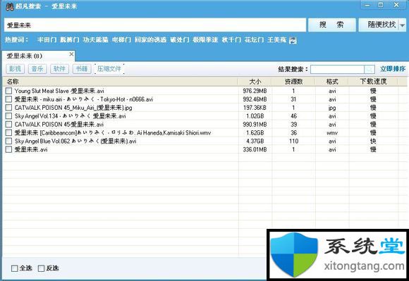Expand the arrow next to 随便找找

click(402, 25)
